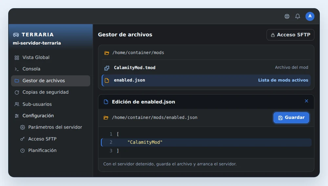This screenshot has height=186, width=328.
Task: Click the file icon of enabled.json row
Action: pyautogui.click(x=107, y=80)
